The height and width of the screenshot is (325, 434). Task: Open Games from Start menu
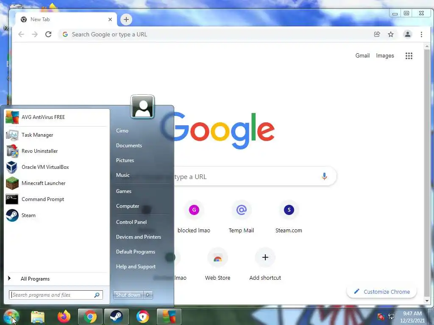[123, 191]
